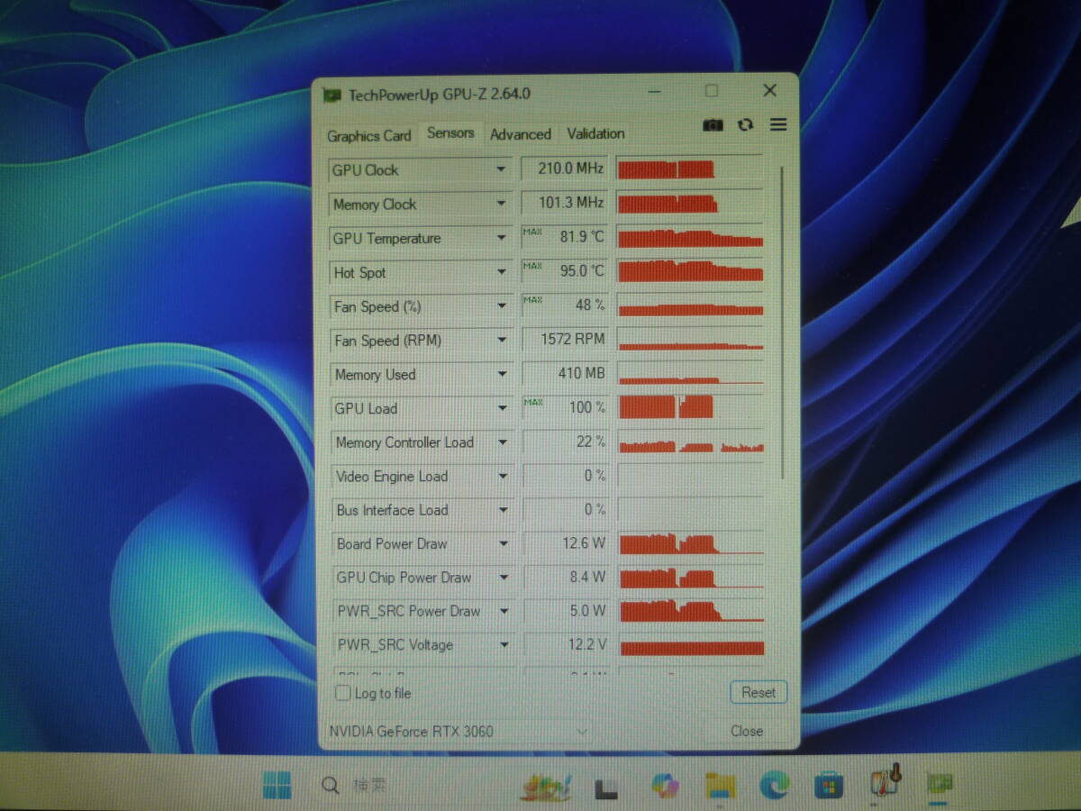Open the Memory Controller Load dropdown
The image size is (1081, 811).
503,442
